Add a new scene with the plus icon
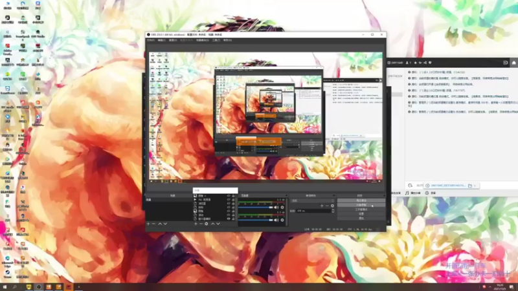This screenshot has width=518, height=291. pos(148,224)
